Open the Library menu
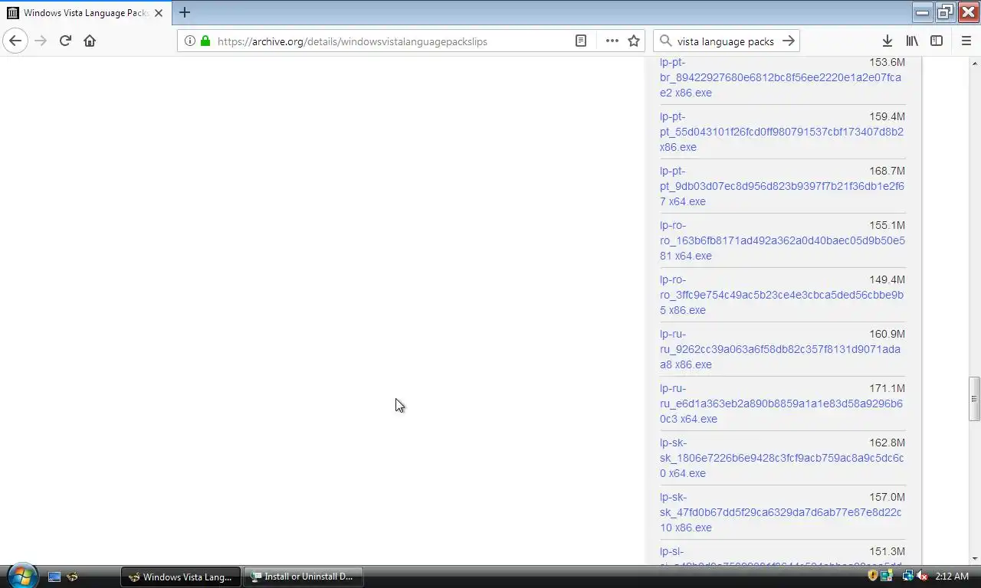 pyautogui.click(x=912, y=41)
